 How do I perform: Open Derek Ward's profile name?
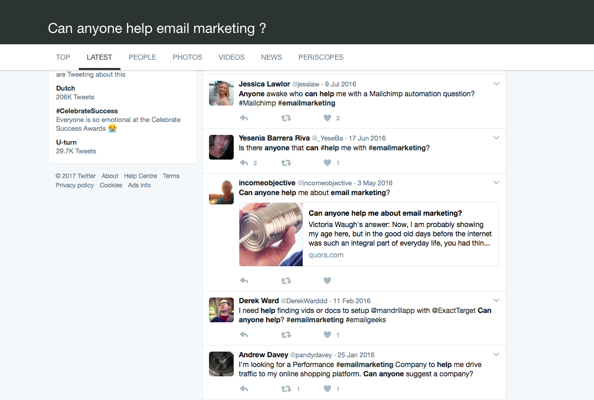click(x=259, y=301)
